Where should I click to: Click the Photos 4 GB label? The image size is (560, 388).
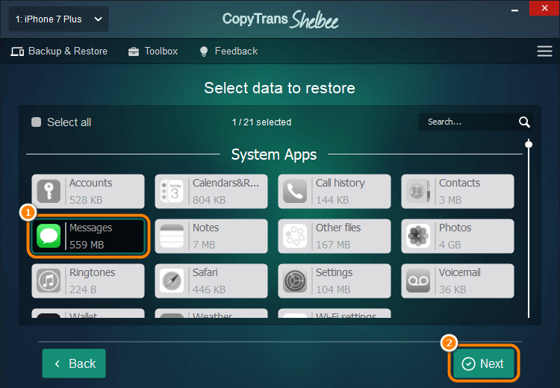tap(455, 236)
